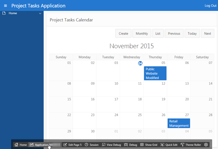Click the Create button

click(x=123, y=33)
